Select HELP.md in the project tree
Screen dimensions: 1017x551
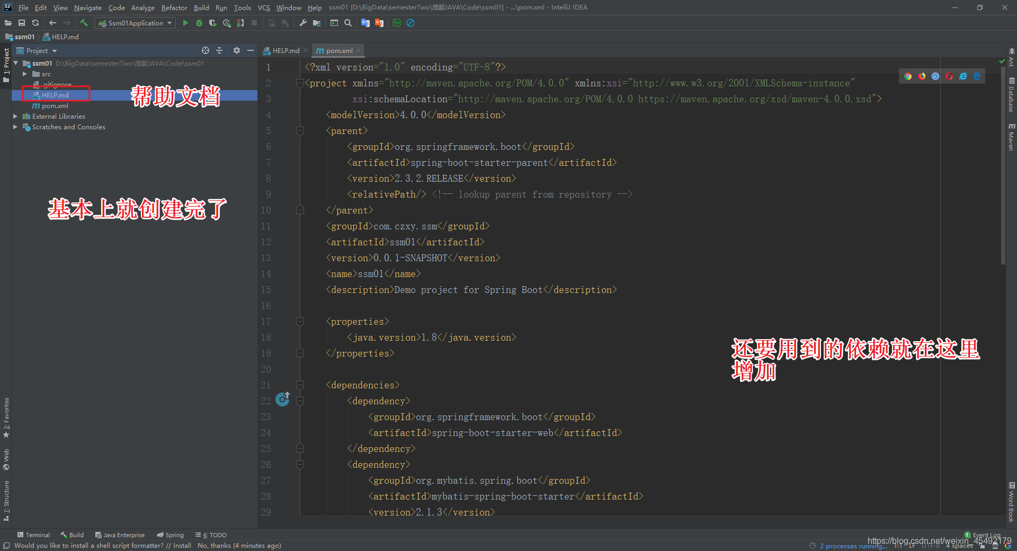tap(55, 95)
